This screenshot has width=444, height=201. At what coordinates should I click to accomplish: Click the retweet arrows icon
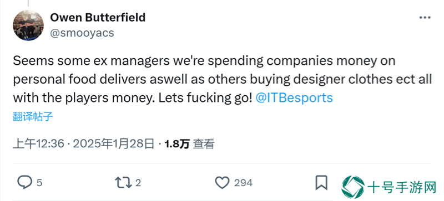coord(123,183)
